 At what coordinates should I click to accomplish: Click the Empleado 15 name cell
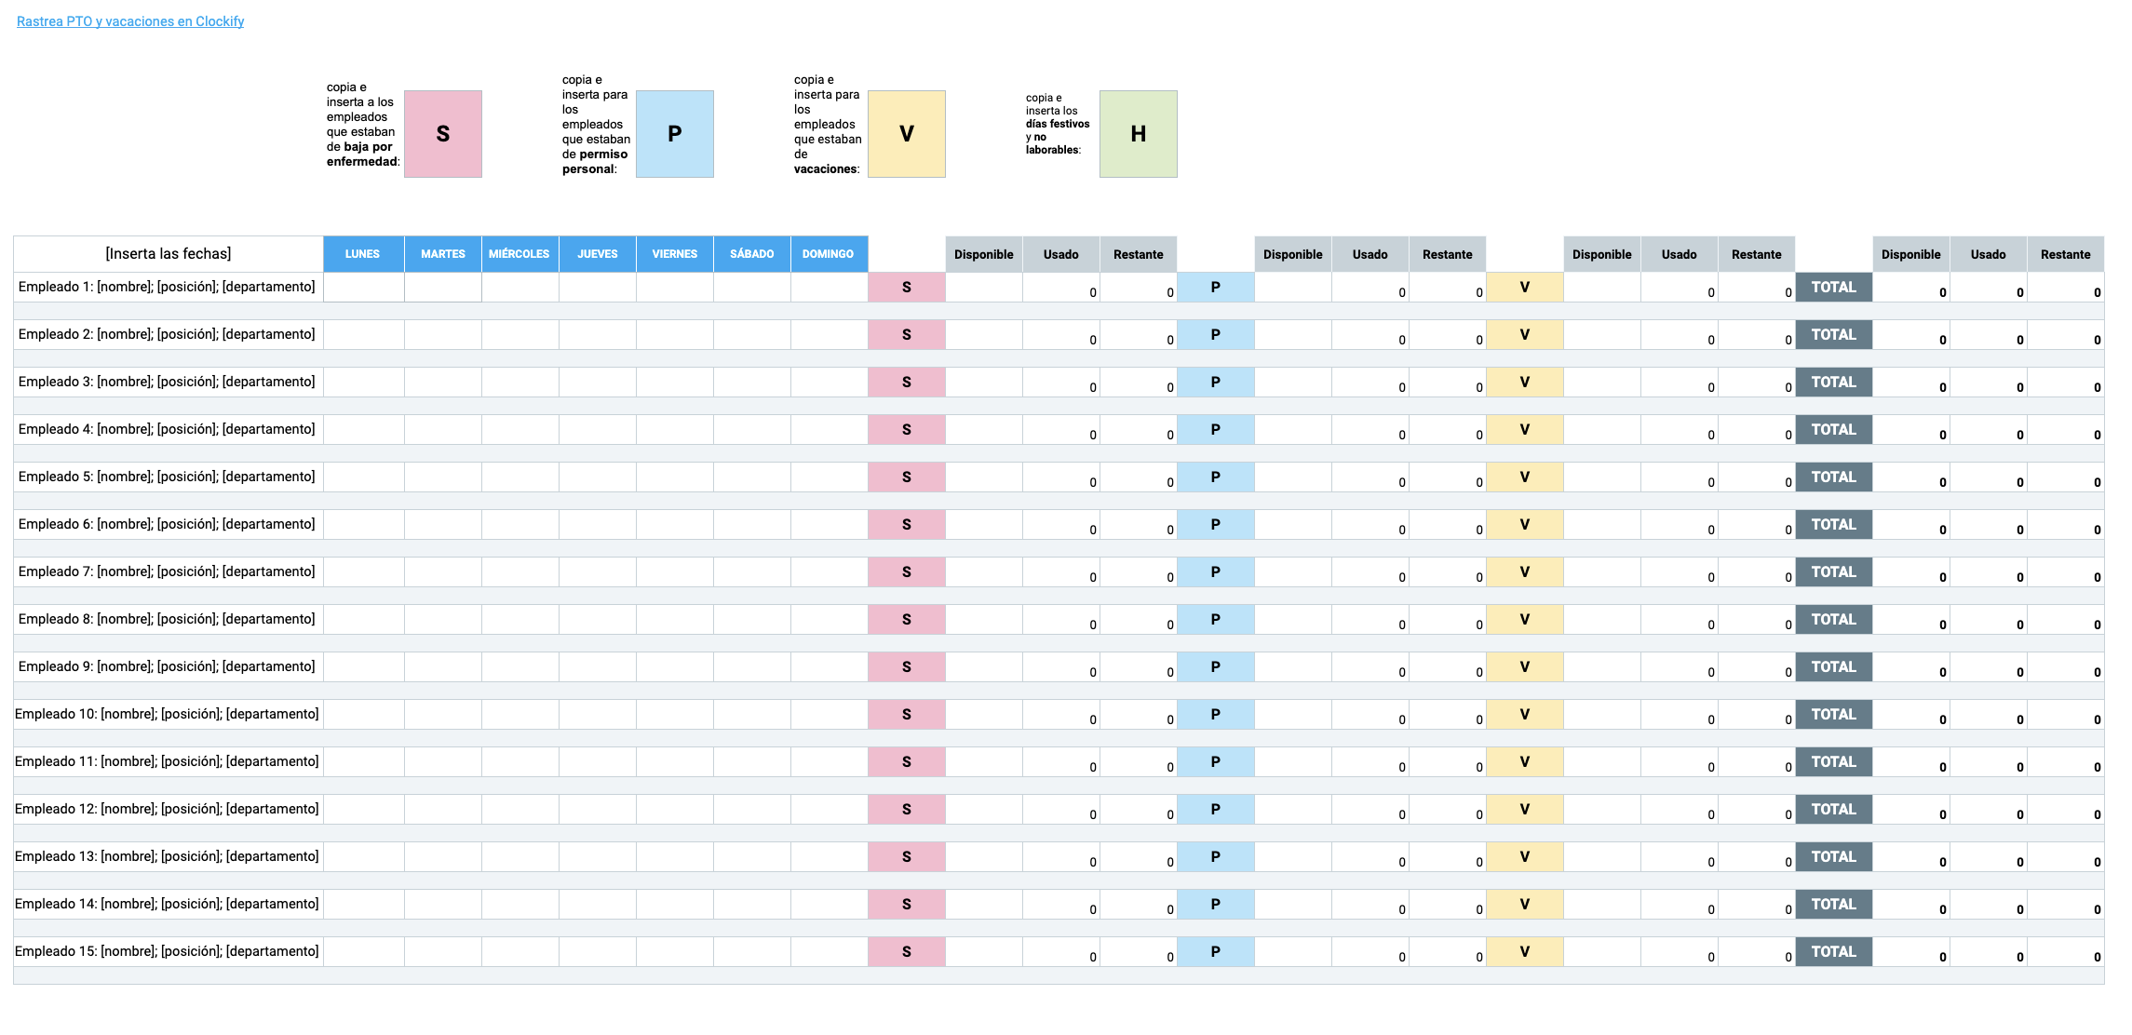[169, 951]
